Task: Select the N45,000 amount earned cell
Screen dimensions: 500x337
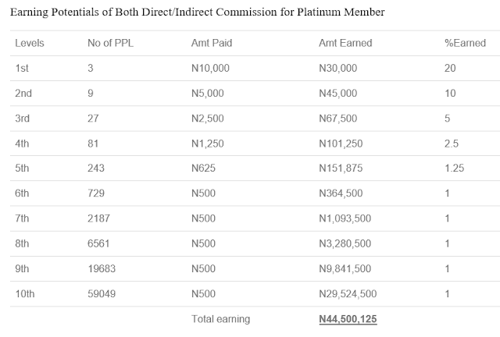Action: click(337, 94)
